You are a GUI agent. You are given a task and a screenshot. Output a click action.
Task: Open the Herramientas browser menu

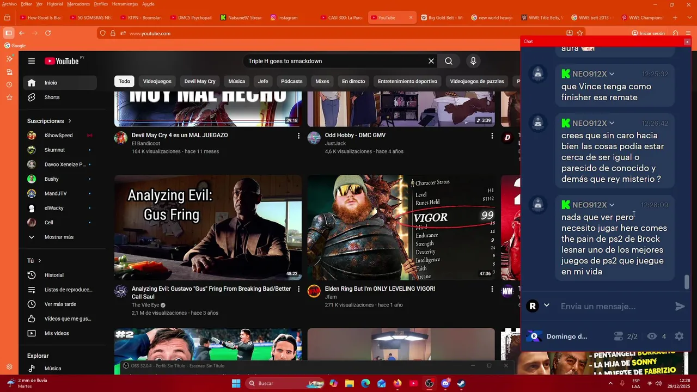pyautogui.click(x=125, y=4)
